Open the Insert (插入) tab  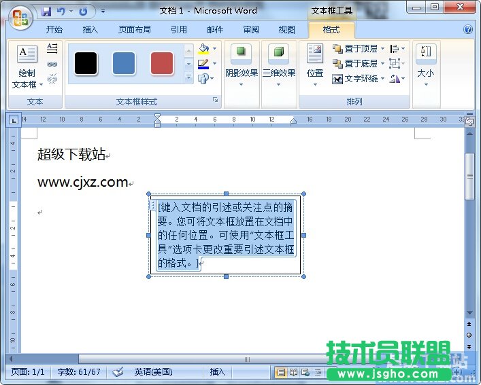point(90,30)
